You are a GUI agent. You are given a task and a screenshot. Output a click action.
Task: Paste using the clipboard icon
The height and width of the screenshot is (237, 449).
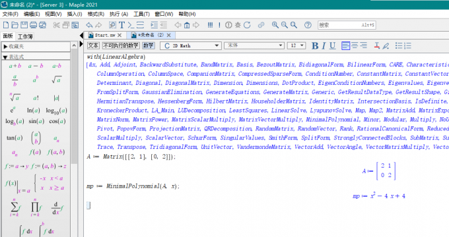point(75,25)
